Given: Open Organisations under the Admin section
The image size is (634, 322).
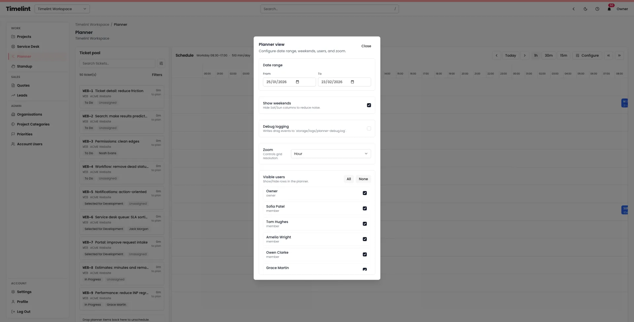Looking at the screenshot, I should tap(29, 114).
